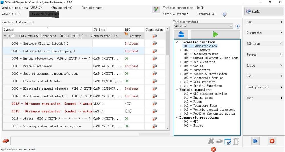Click connection icon for C003 Housekeeping row
The image size is (285, 152).
[x=155, y=51]
